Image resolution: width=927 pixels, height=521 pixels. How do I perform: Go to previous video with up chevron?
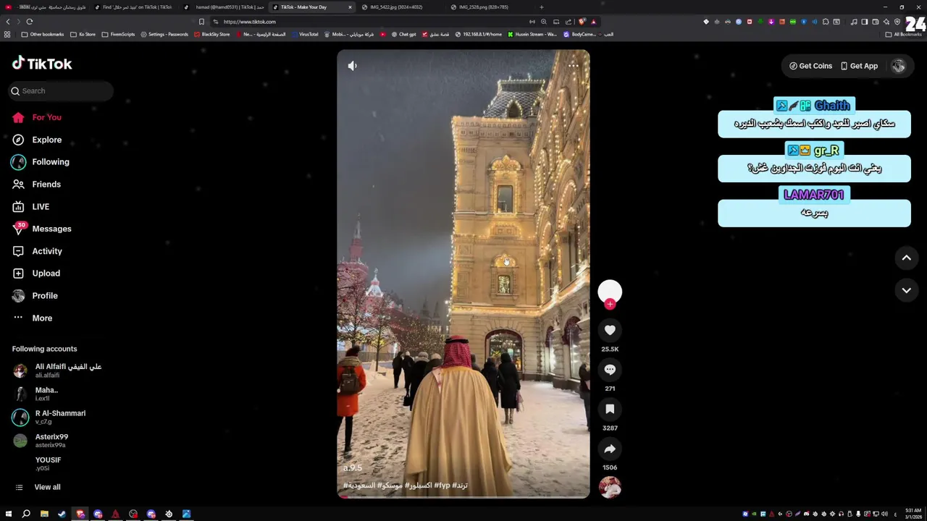coord(906,258)
